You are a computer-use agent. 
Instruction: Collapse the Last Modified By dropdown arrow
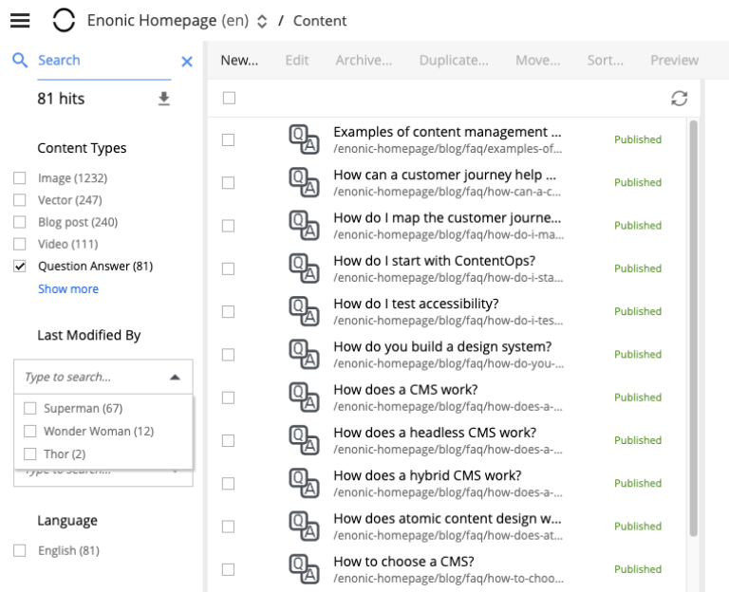point(175,378)
